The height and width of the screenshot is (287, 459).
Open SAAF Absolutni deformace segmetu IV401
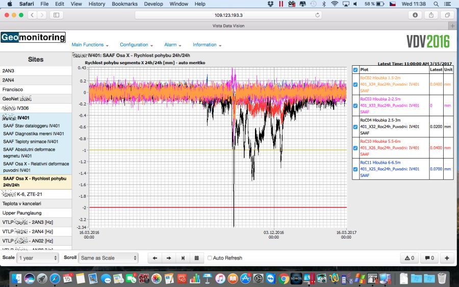coord(29,153)
